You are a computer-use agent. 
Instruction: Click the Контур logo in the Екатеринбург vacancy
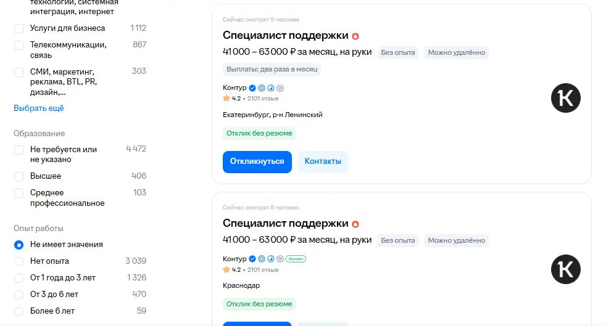click(565, 98)
